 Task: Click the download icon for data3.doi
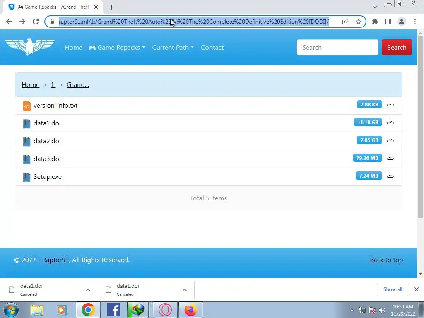(x=390, y=157)
